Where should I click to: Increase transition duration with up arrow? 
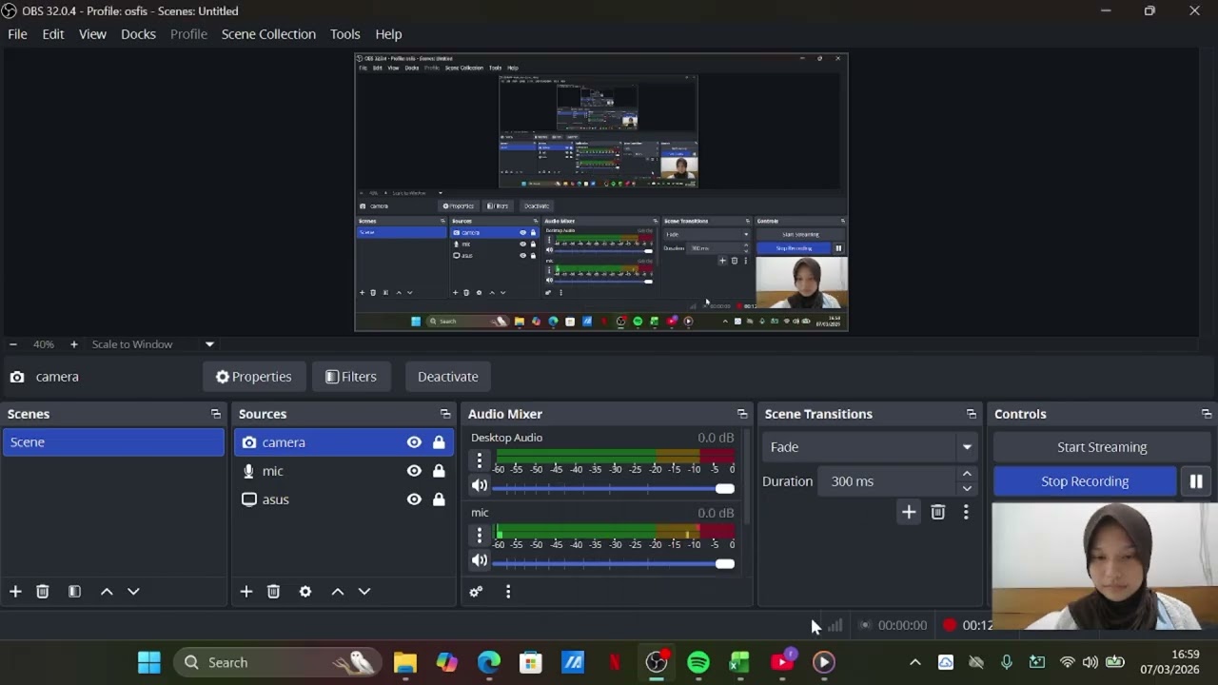(967, 474)
